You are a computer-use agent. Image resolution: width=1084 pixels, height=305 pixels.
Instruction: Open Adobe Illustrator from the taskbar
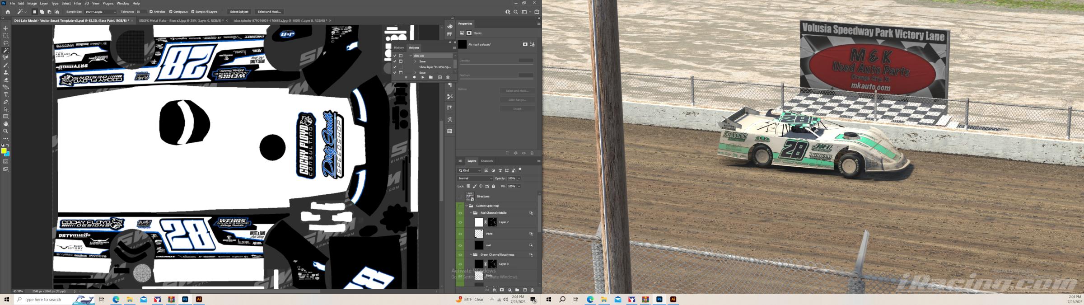(x=199, y=299)
